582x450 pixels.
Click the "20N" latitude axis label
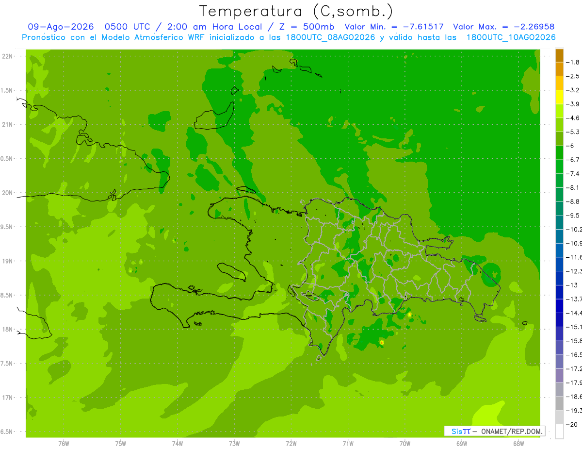7,193
